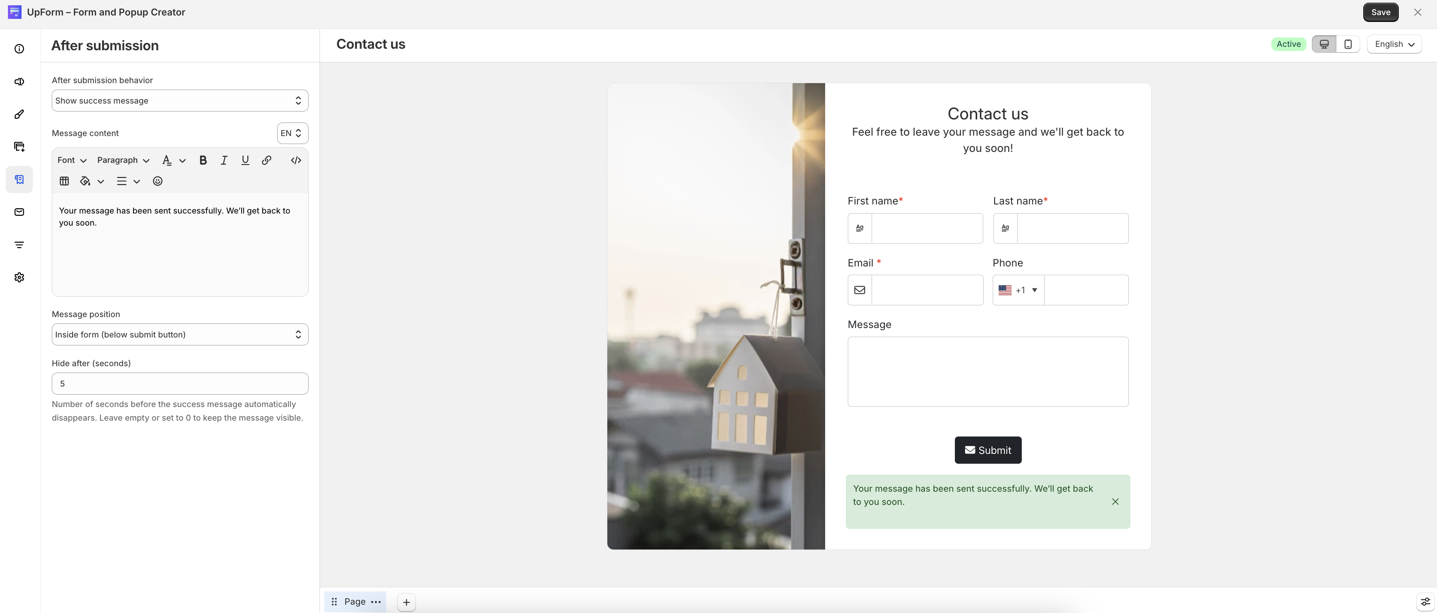Expand the English language selector
Viewport: 1437px width, 613px height.
click(1394, 44)
